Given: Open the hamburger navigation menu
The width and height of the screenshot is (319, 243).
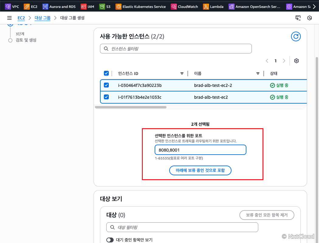Looking at the screenshot, I should click(9, 18).
